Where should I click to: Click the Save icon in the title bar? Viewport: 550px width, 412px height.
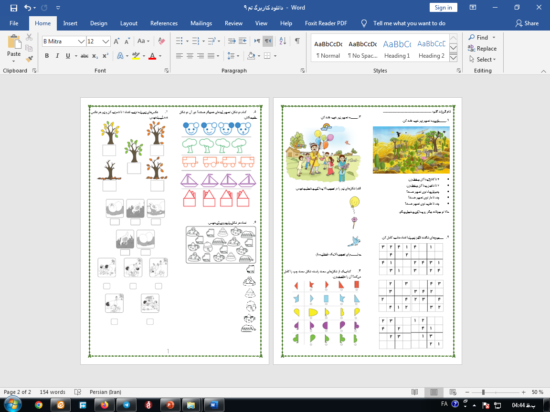pyautogui.click(x=13, y=8)
